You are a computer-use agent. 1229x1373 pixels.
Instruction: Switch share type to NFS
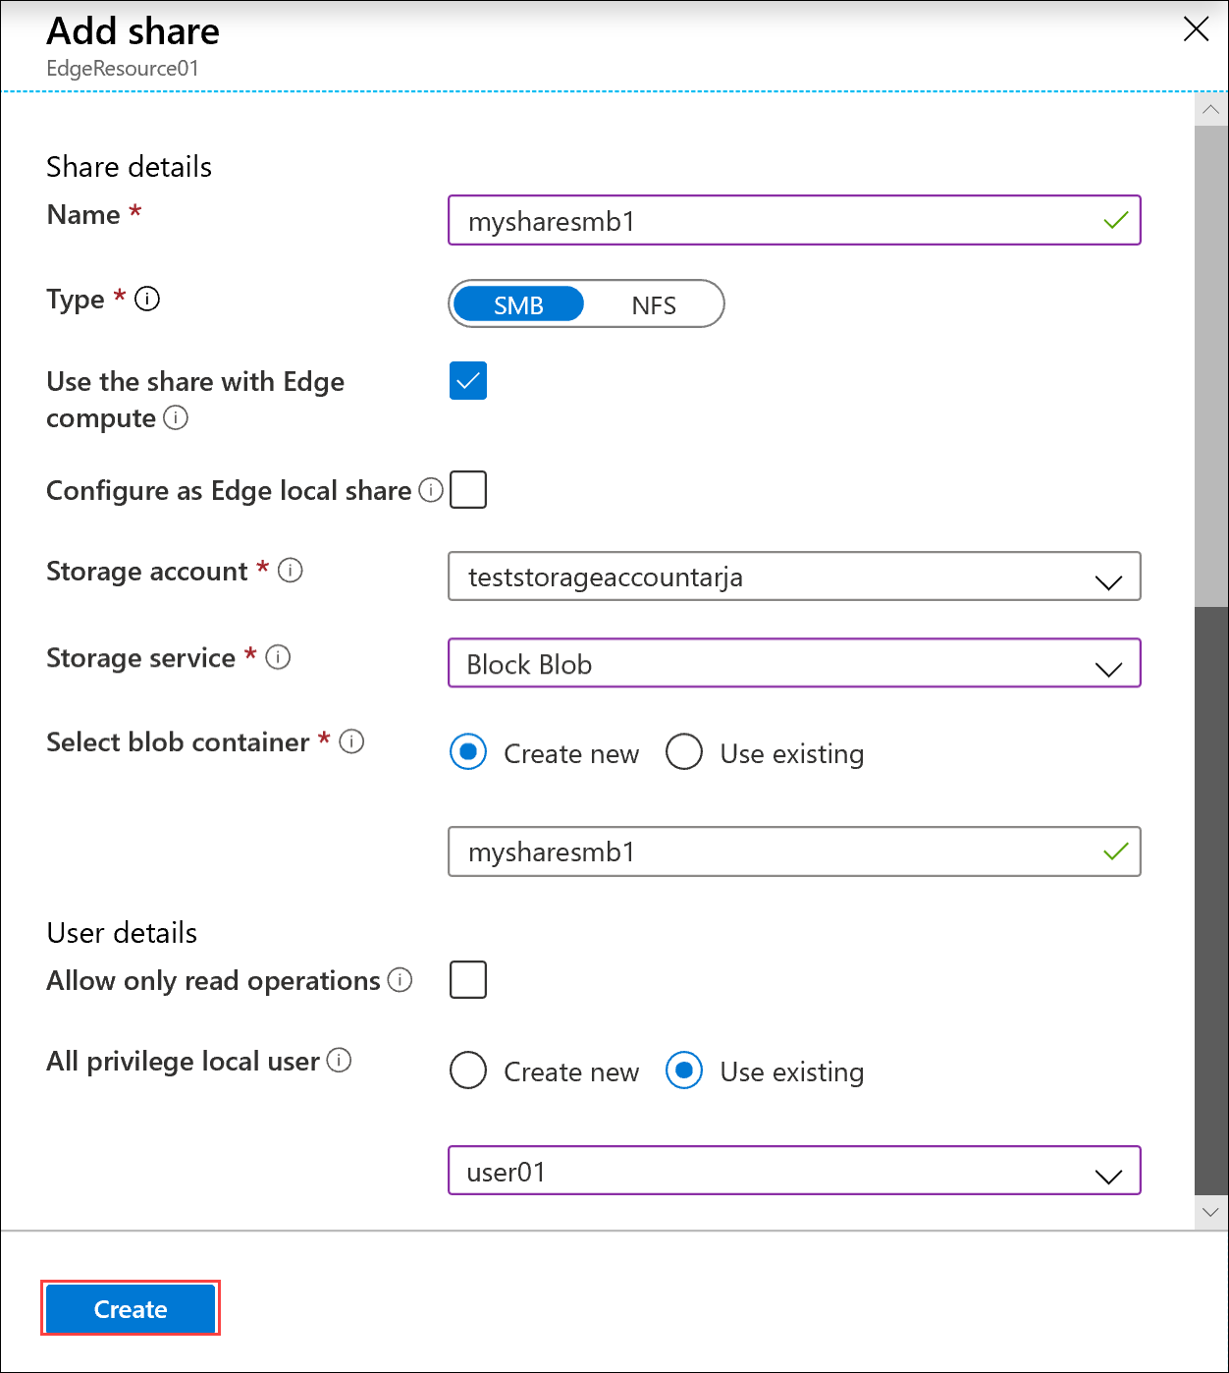pyautogui.click(x=655, y=304)
